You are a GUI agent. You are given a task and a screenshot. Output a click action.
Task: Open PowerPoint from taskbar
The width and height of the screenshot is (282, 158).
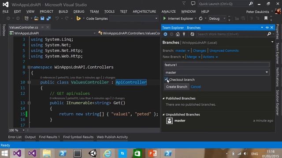152,153
